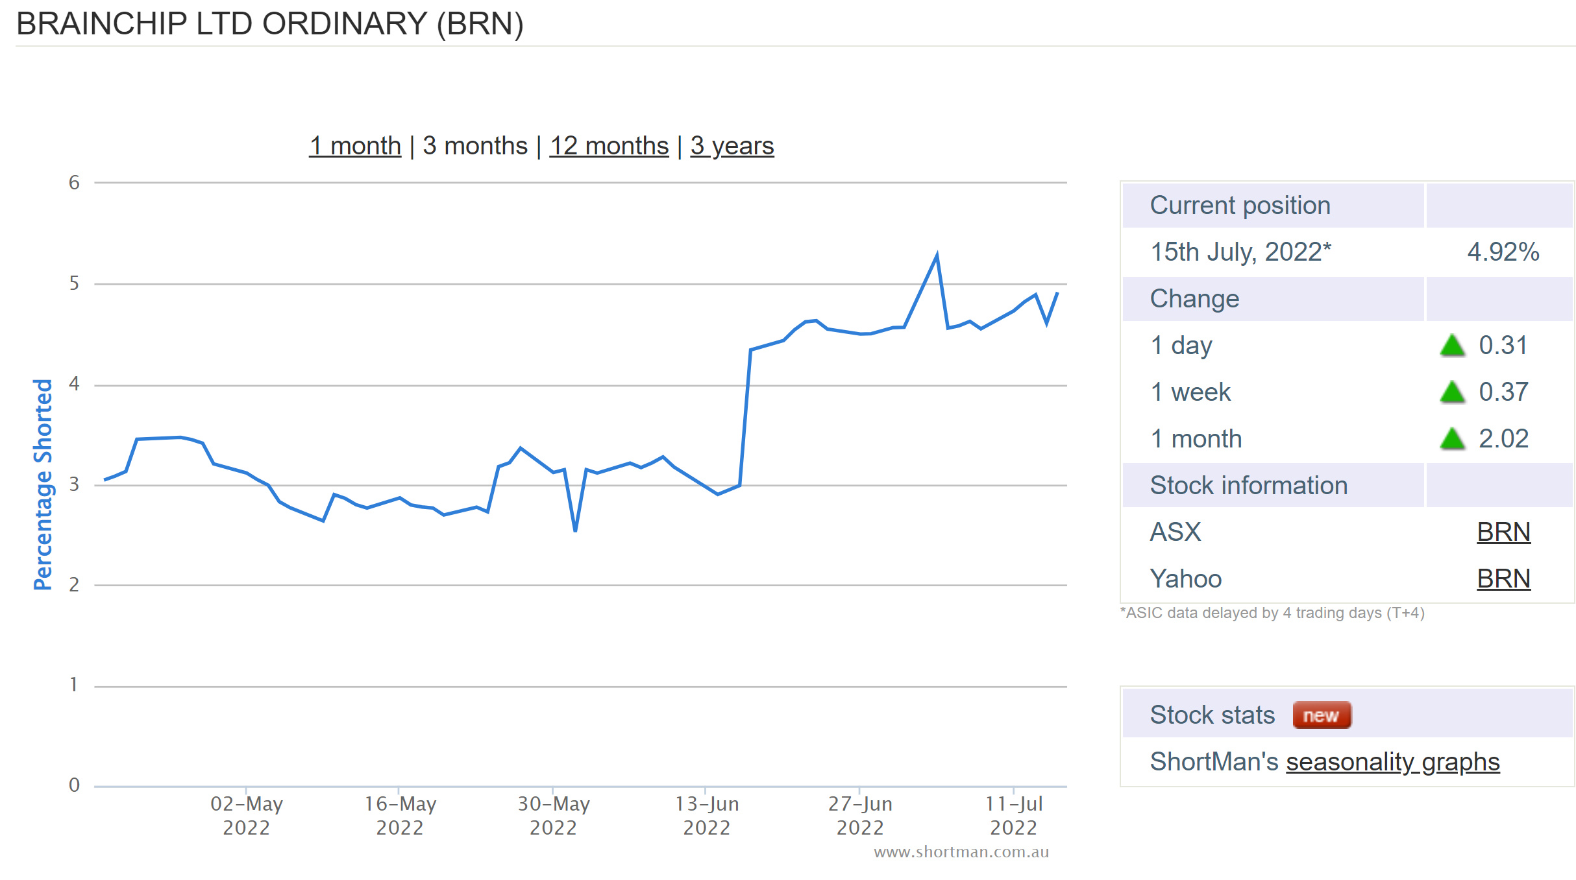The image size is (1576, 880).
Task: Click the 11-Jul 2022 axis label
Action: pos(1013,815)
